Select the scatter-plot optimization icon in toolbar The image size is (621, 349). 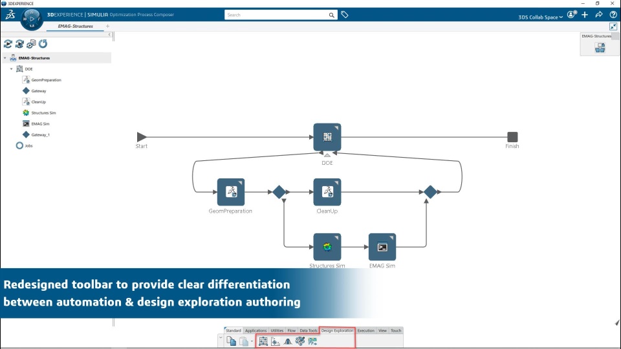[x=276, y=341]
